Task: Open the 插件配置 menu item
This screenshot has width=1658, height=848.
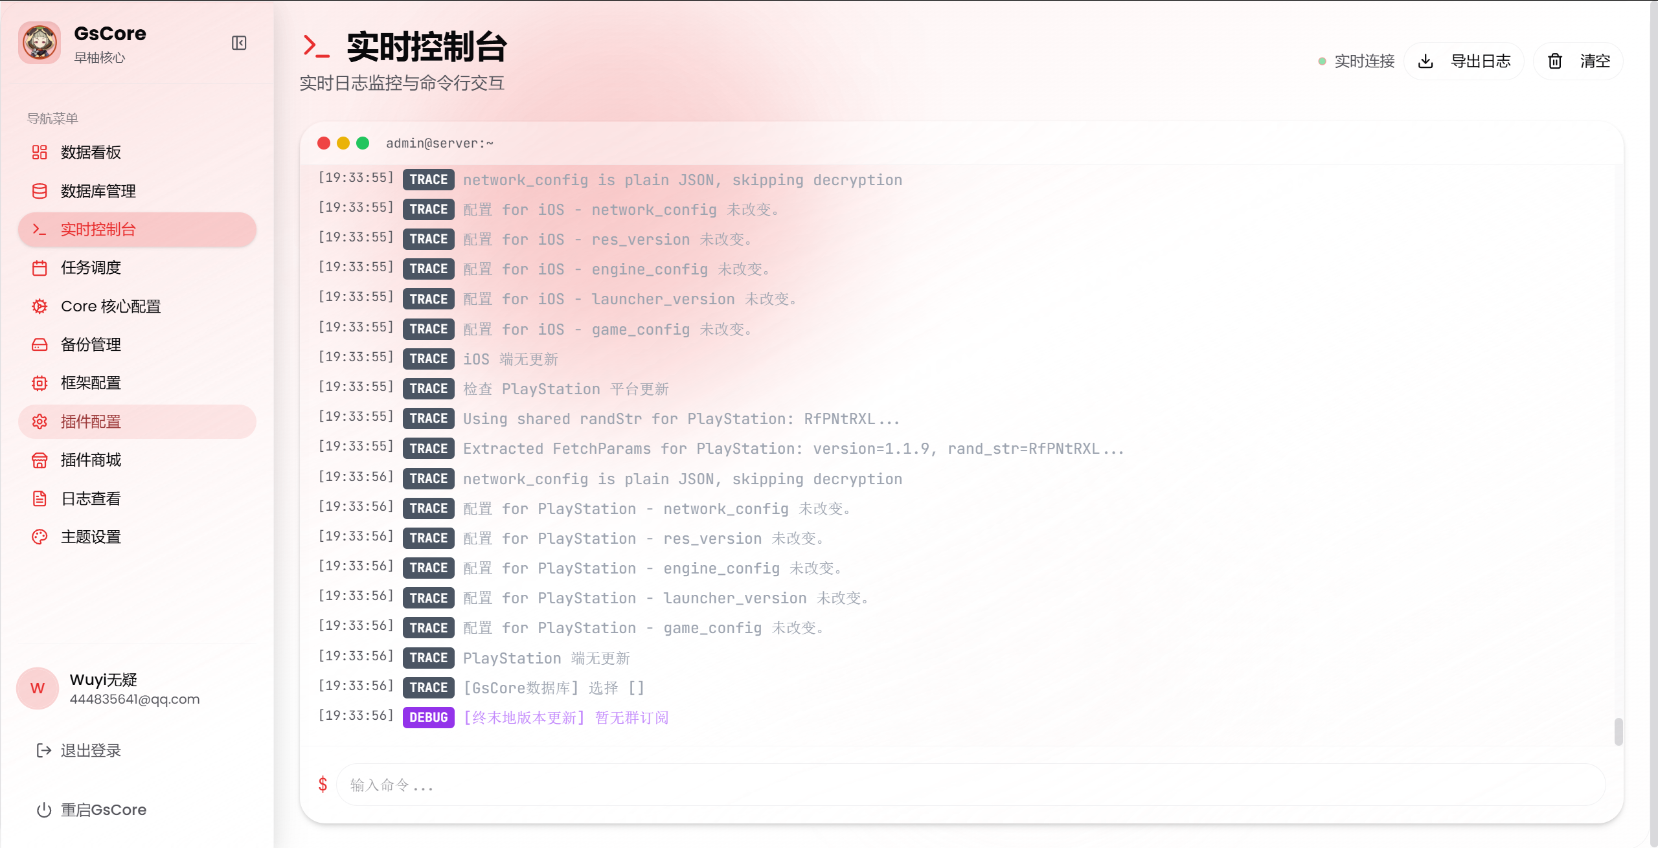Action: (91, 421)
